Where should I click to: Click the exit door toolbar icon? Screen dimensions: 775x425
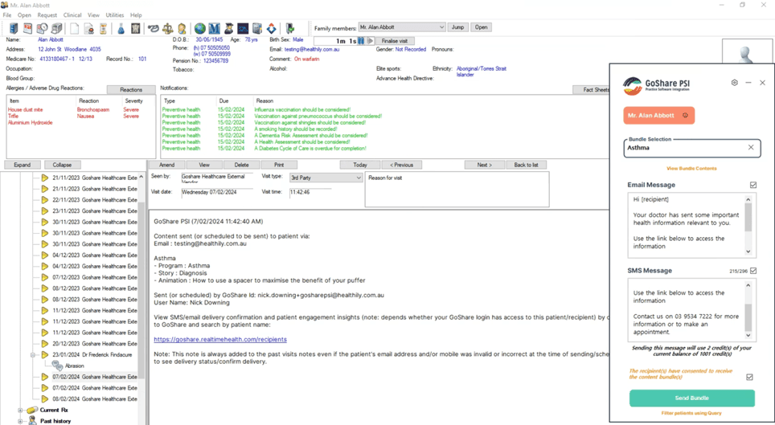coord(289,28)
